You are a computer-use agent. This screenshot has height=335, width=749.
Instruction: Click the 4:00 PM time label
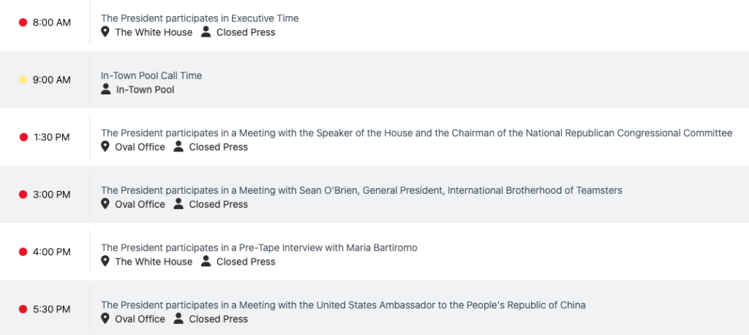click(x=52, y=252)
